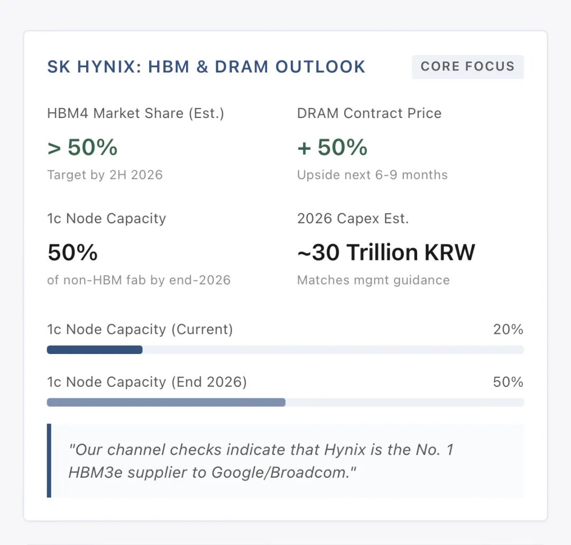
Task: Click the 20% current capacity percentage
Action: (x=508, y=330)
